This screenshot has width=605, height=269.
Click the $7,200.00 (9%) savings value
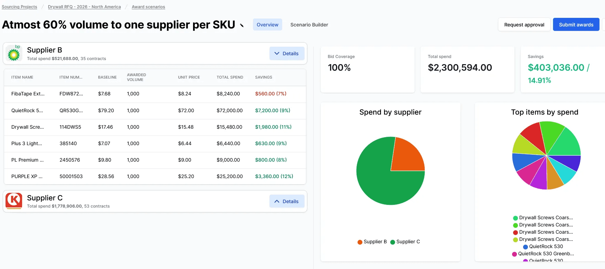click(273, 110)
